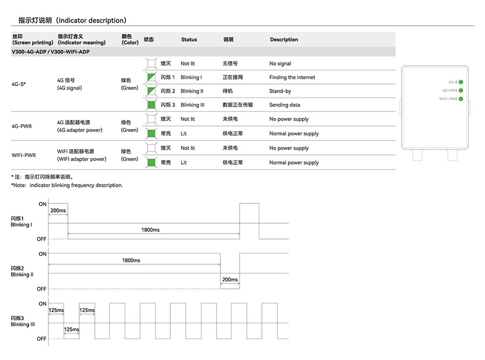Image resolution: width=485 pixels, height=360 pixels.
Task: Select the Indicator description heading
Action: [72, 20]
